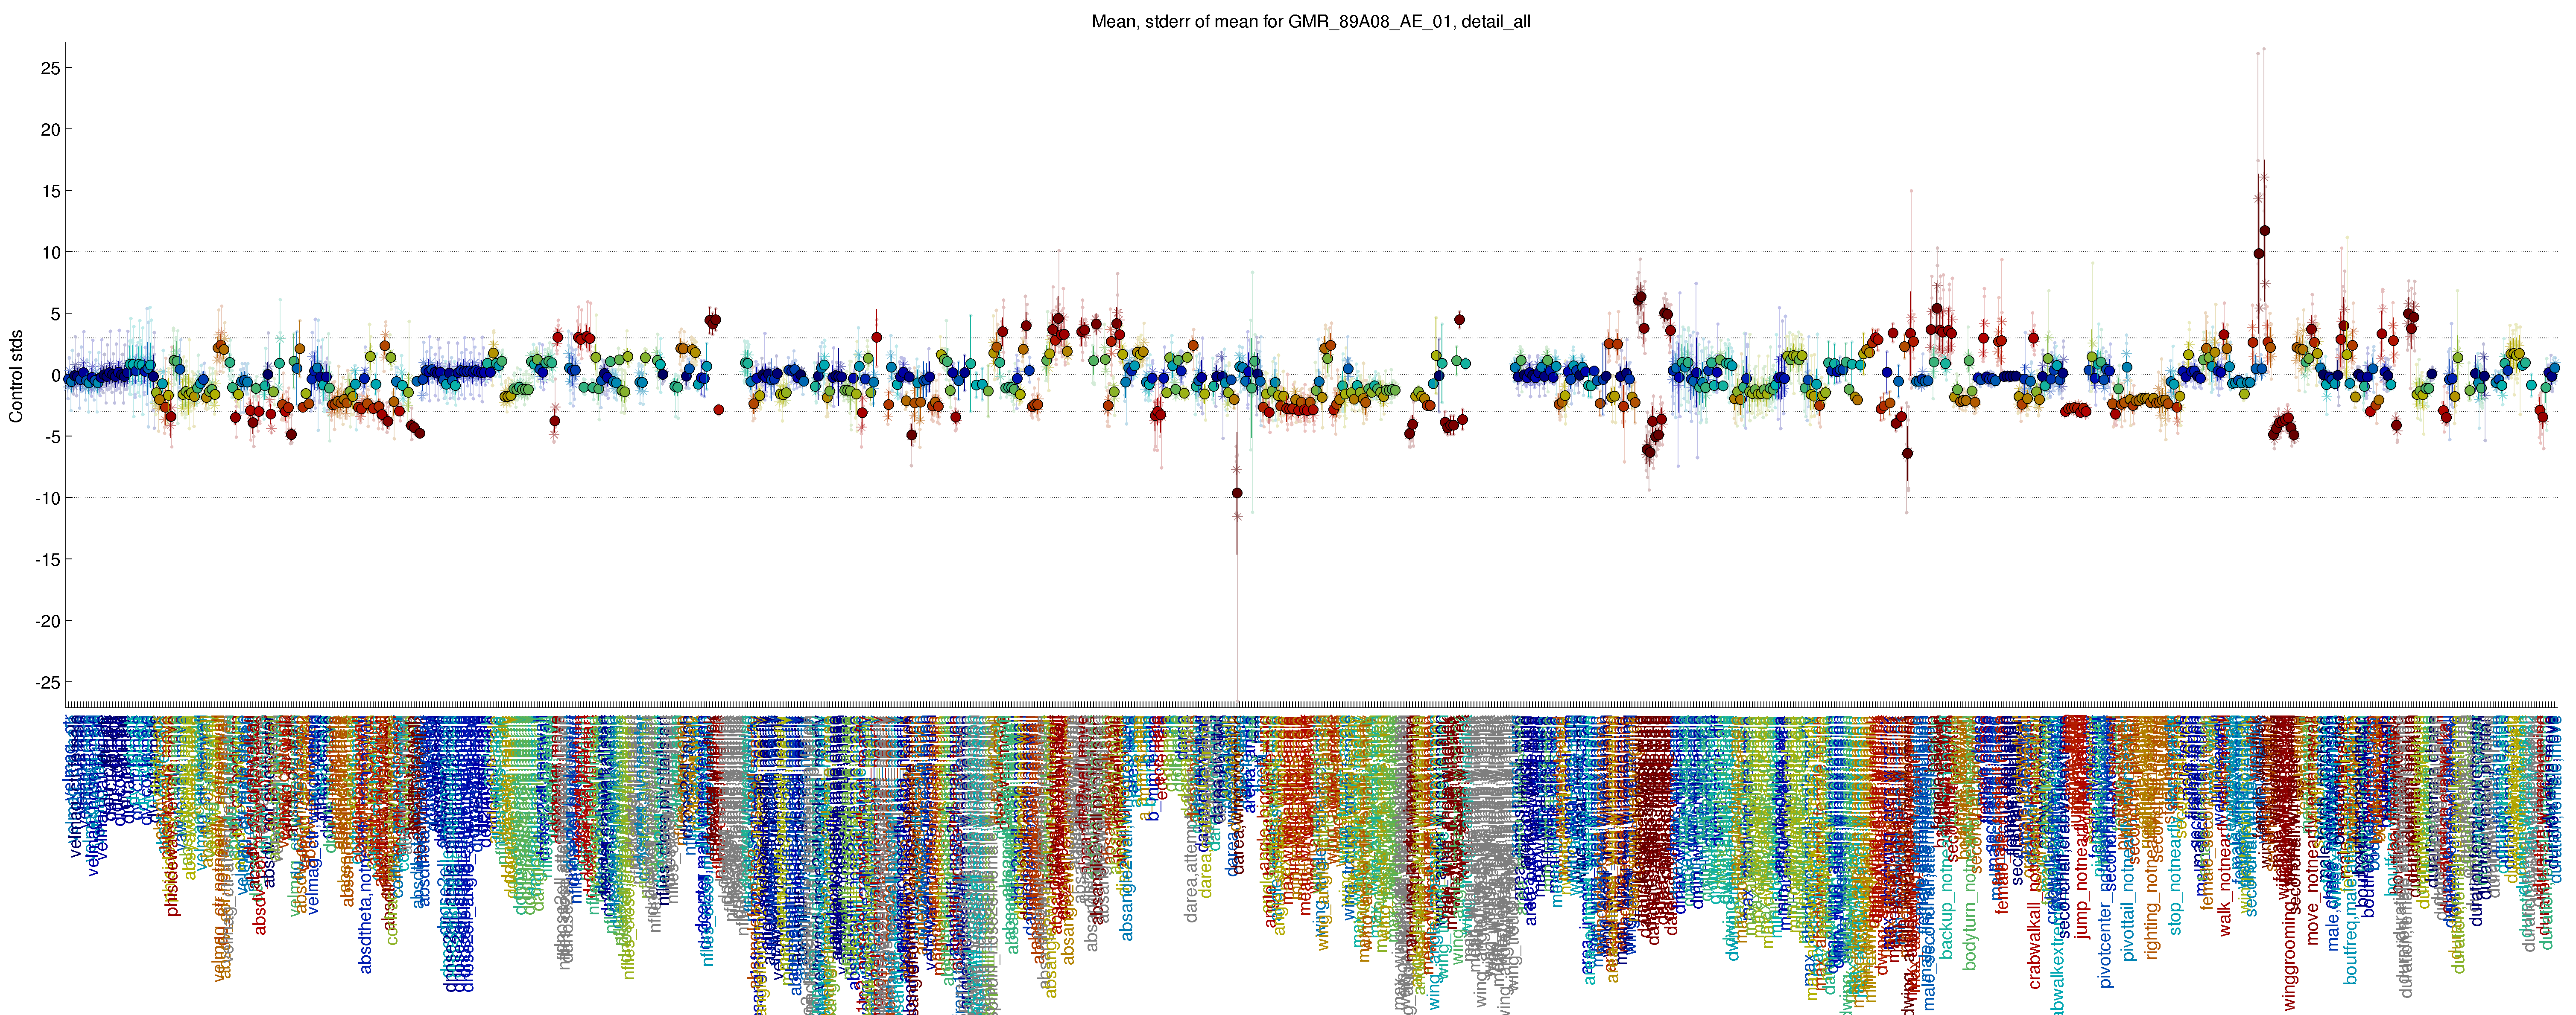This screenshot has width=2576, height=1015.
Task: Click the y-axis tick label '10'
Action: pos(50,253)
